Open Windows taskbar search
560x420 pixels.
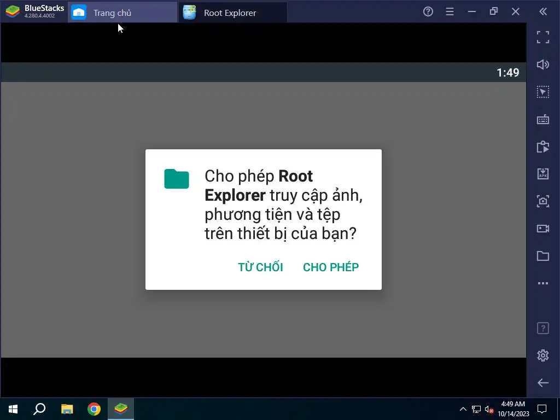[39, 409]
